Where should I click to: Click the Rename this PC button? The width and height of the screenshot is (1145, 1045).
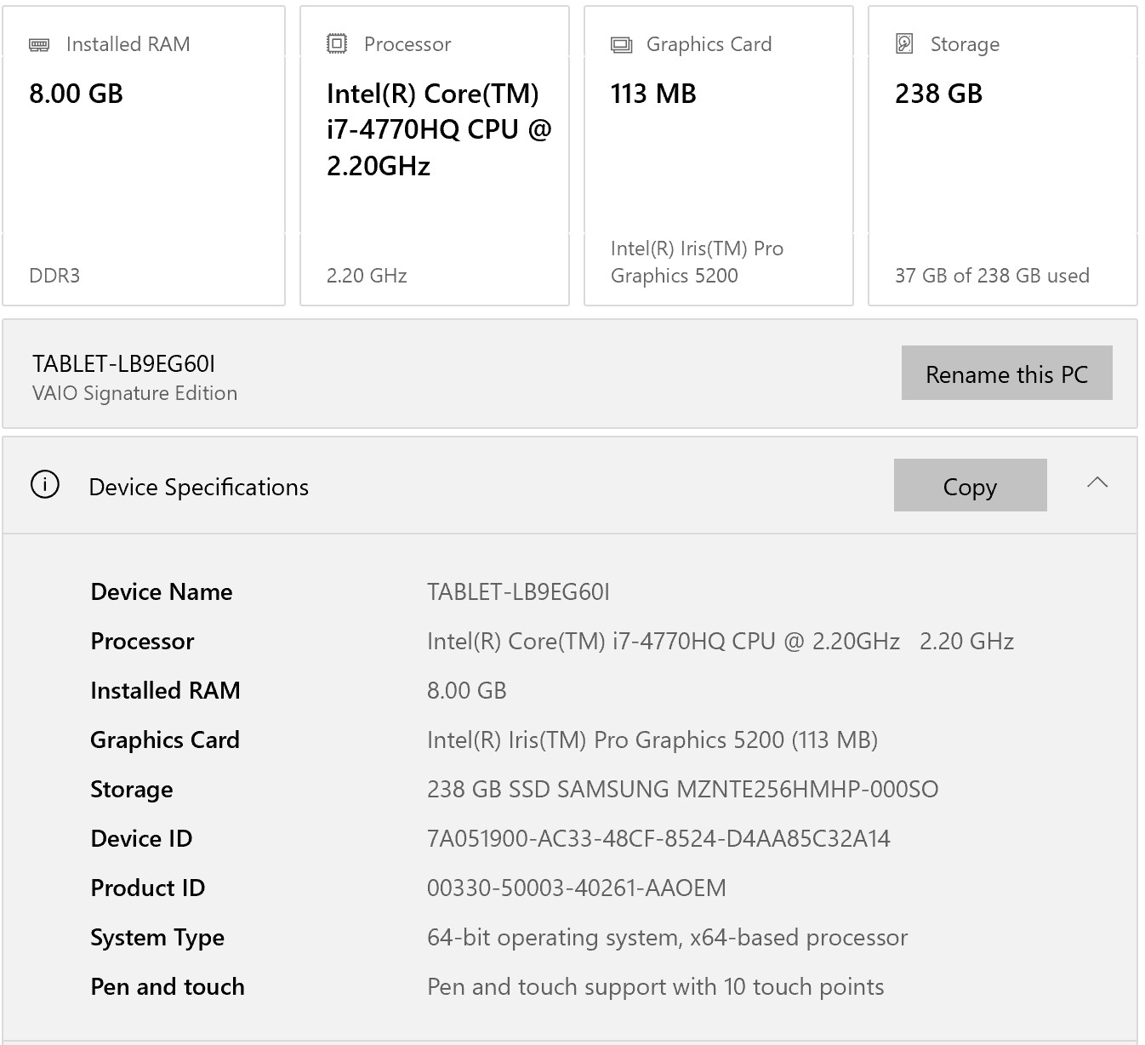[1006, 373]
